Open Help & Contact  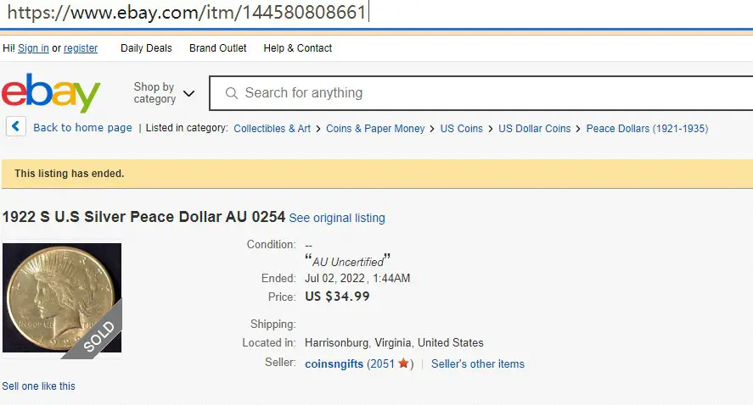point(298,48)
